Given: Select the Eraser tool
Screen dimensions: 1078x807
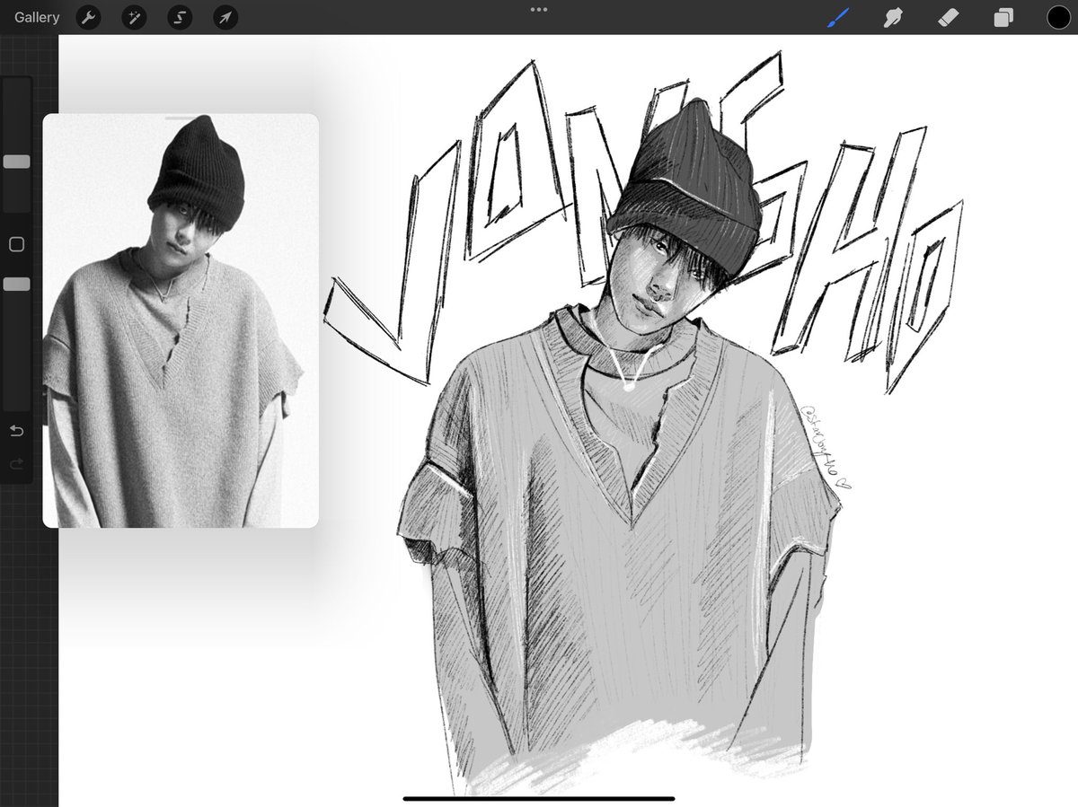Looking at the screenshot, I should pos(949,17).
